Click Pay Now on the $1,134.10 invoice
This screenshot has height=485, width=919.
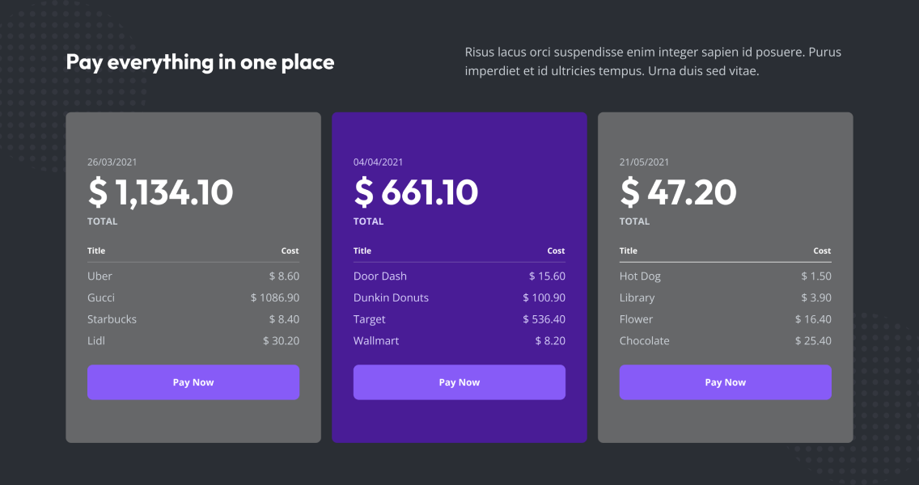(x=193, y=382)
